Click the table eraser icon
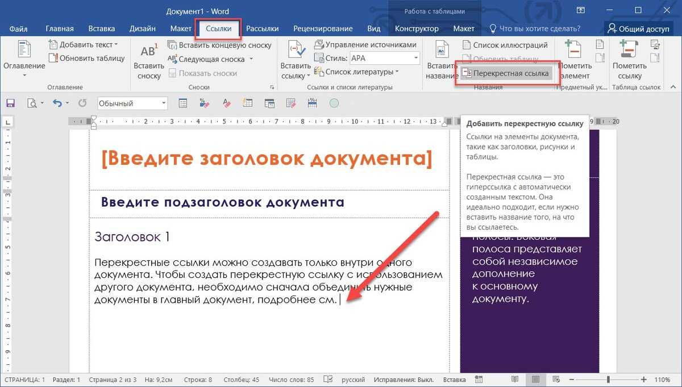682x387 pixels. pos(291,103)
